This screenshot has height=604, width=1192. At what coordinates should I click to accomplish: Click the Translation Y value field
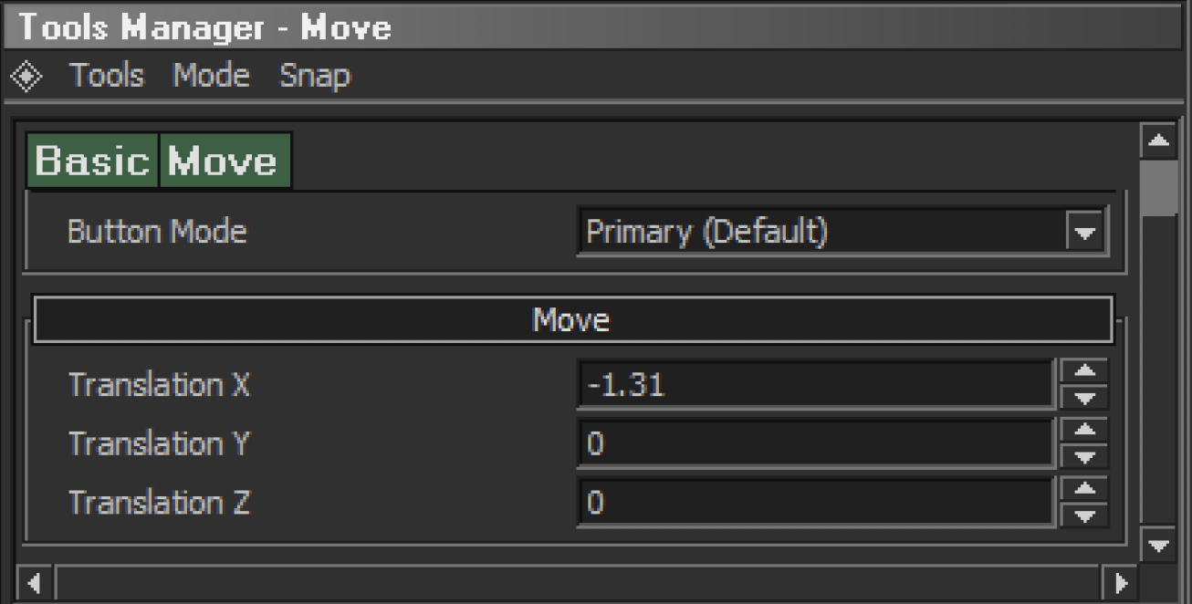[815, 443]
